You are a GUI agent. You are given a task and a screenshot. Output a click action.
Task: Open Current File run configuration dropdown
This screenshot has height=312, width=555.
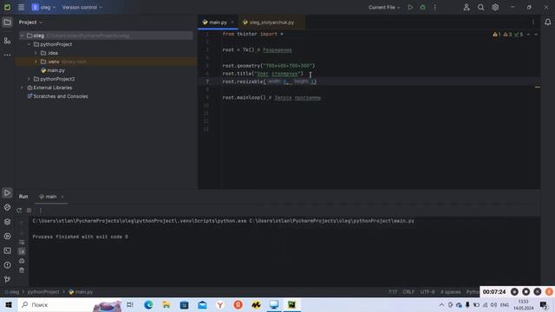point(384,7)
